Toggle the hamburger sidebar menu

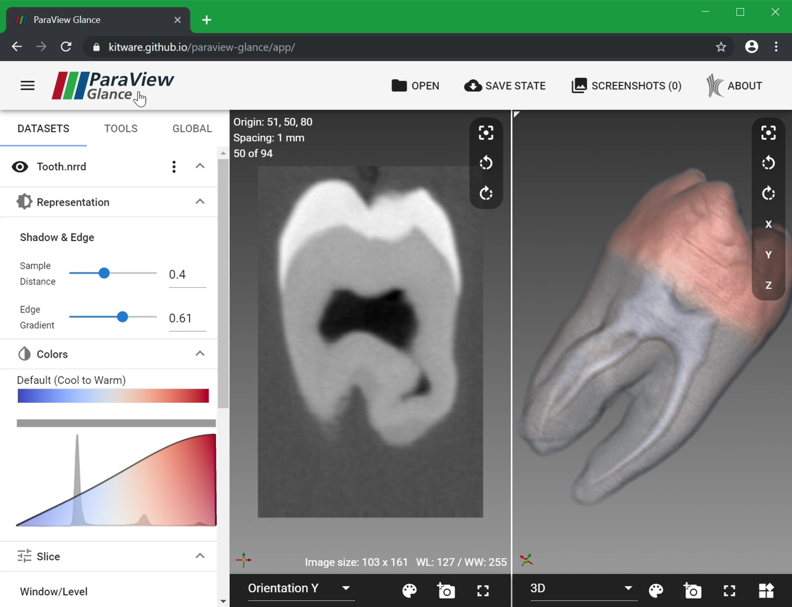coord(27,86)
